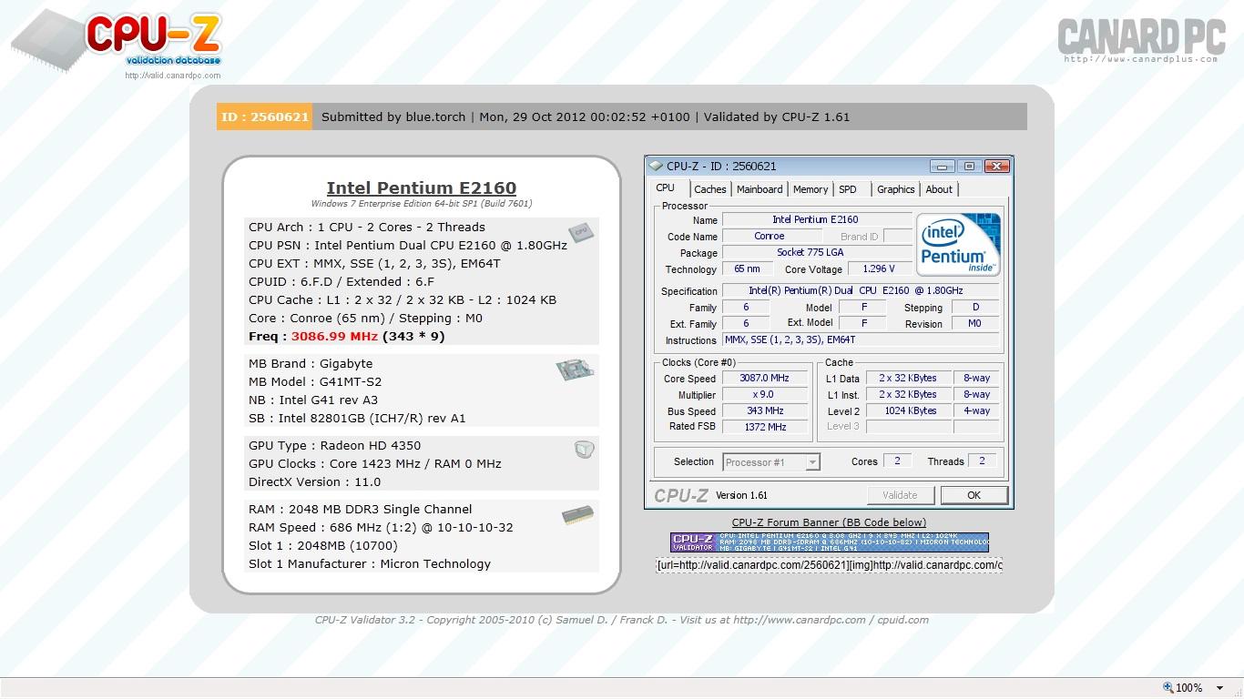Open the About tab
The width and height of the screenshot is (1244, 699).
939,189
